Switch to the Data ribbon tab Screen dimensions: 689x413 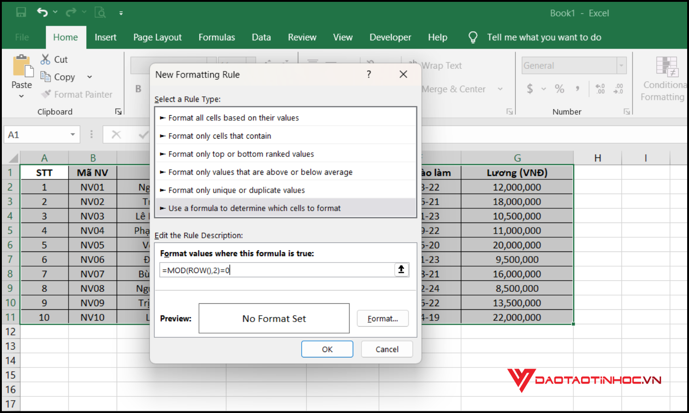pos(261,37)
